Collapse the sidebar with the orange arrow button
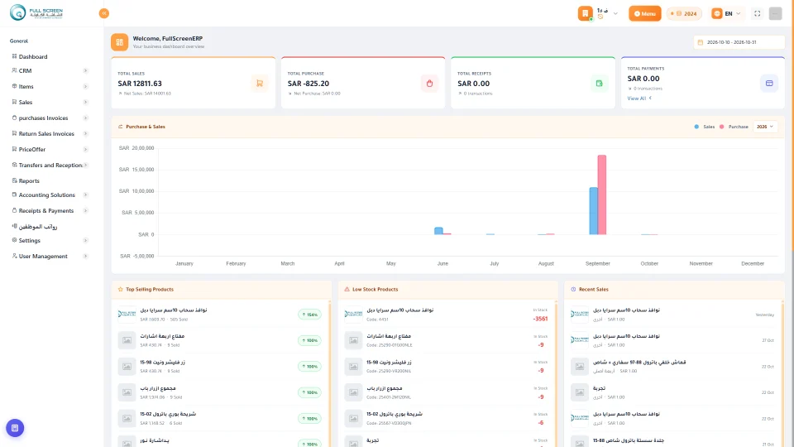 104,14
